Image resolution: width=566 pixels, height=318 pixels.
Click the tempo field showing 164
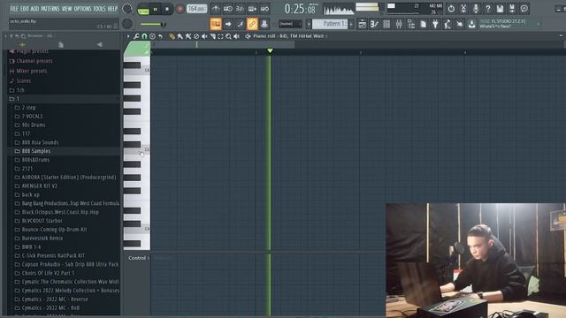196,9
